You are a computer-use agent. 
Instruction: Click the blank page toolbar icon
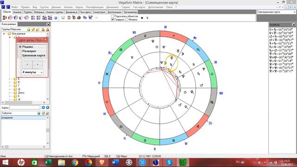[x=69, y=18]
